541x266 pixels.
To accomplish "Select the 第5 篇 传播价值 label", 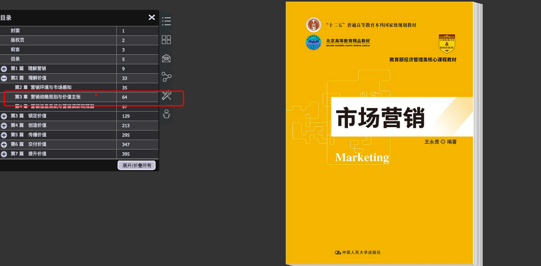I will coord(28,135).
